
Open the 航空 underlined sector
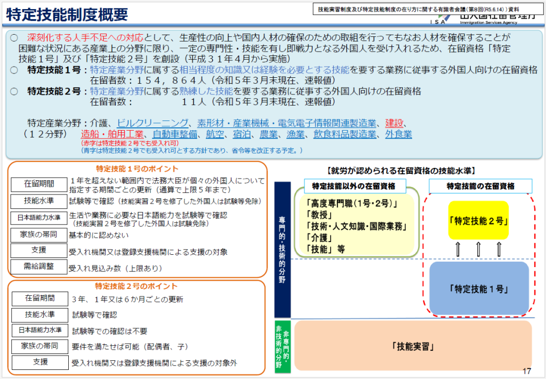[x=215, y=134]
